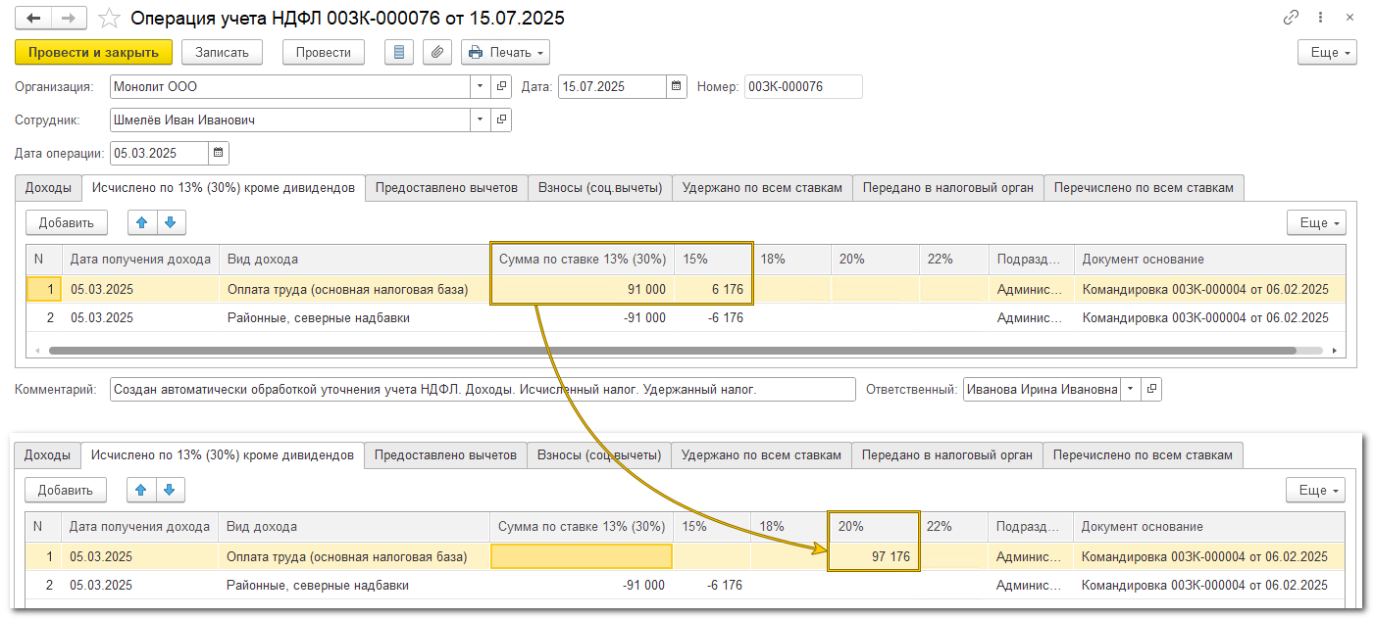Open the Предоставлено вычетов tab in upper panel

pyautogui.click(x=446, y=188)
